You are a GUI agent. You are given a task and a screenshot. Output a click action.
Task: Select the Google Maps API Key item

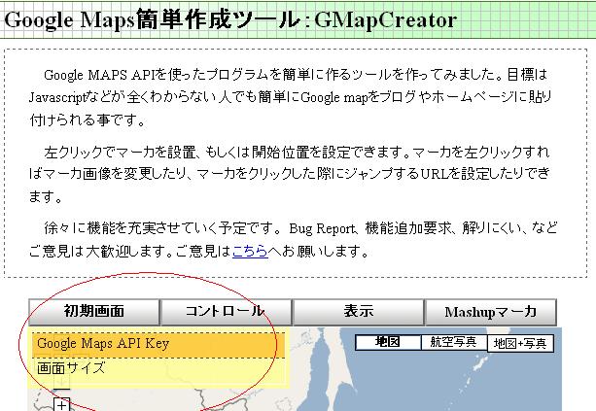158,345
